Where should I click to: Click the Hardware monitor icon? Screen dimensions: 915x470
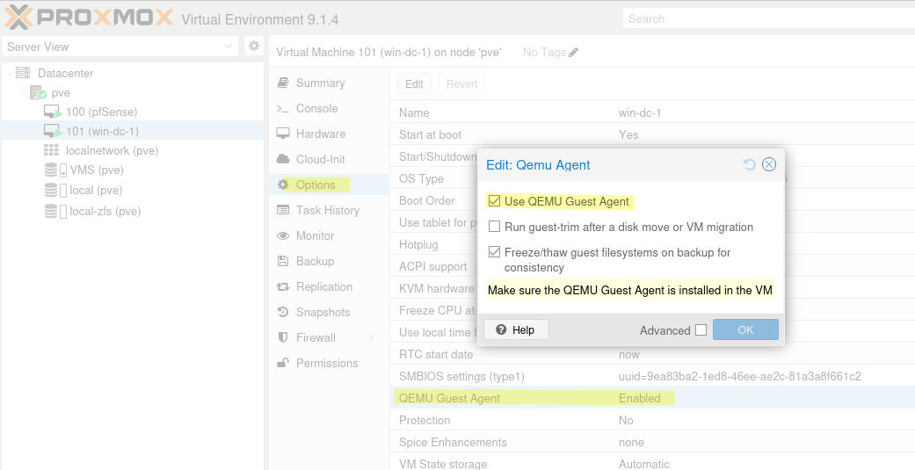point(283,134)
